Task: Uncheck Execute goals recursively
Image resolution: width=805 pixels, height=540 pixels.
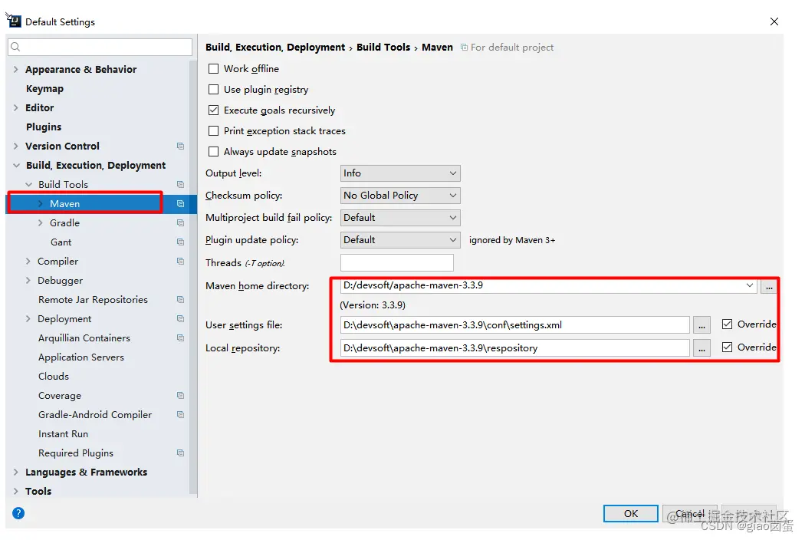Action: 214,110
